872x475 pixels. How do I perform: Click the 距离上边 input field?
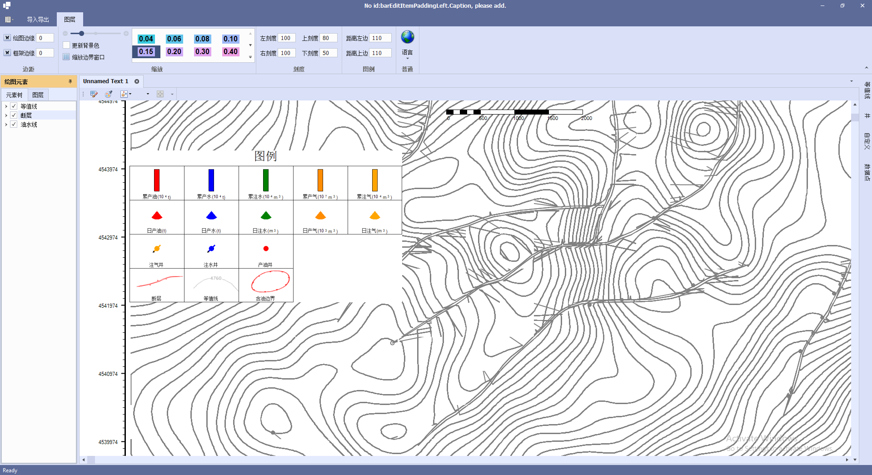click(380, 53)
